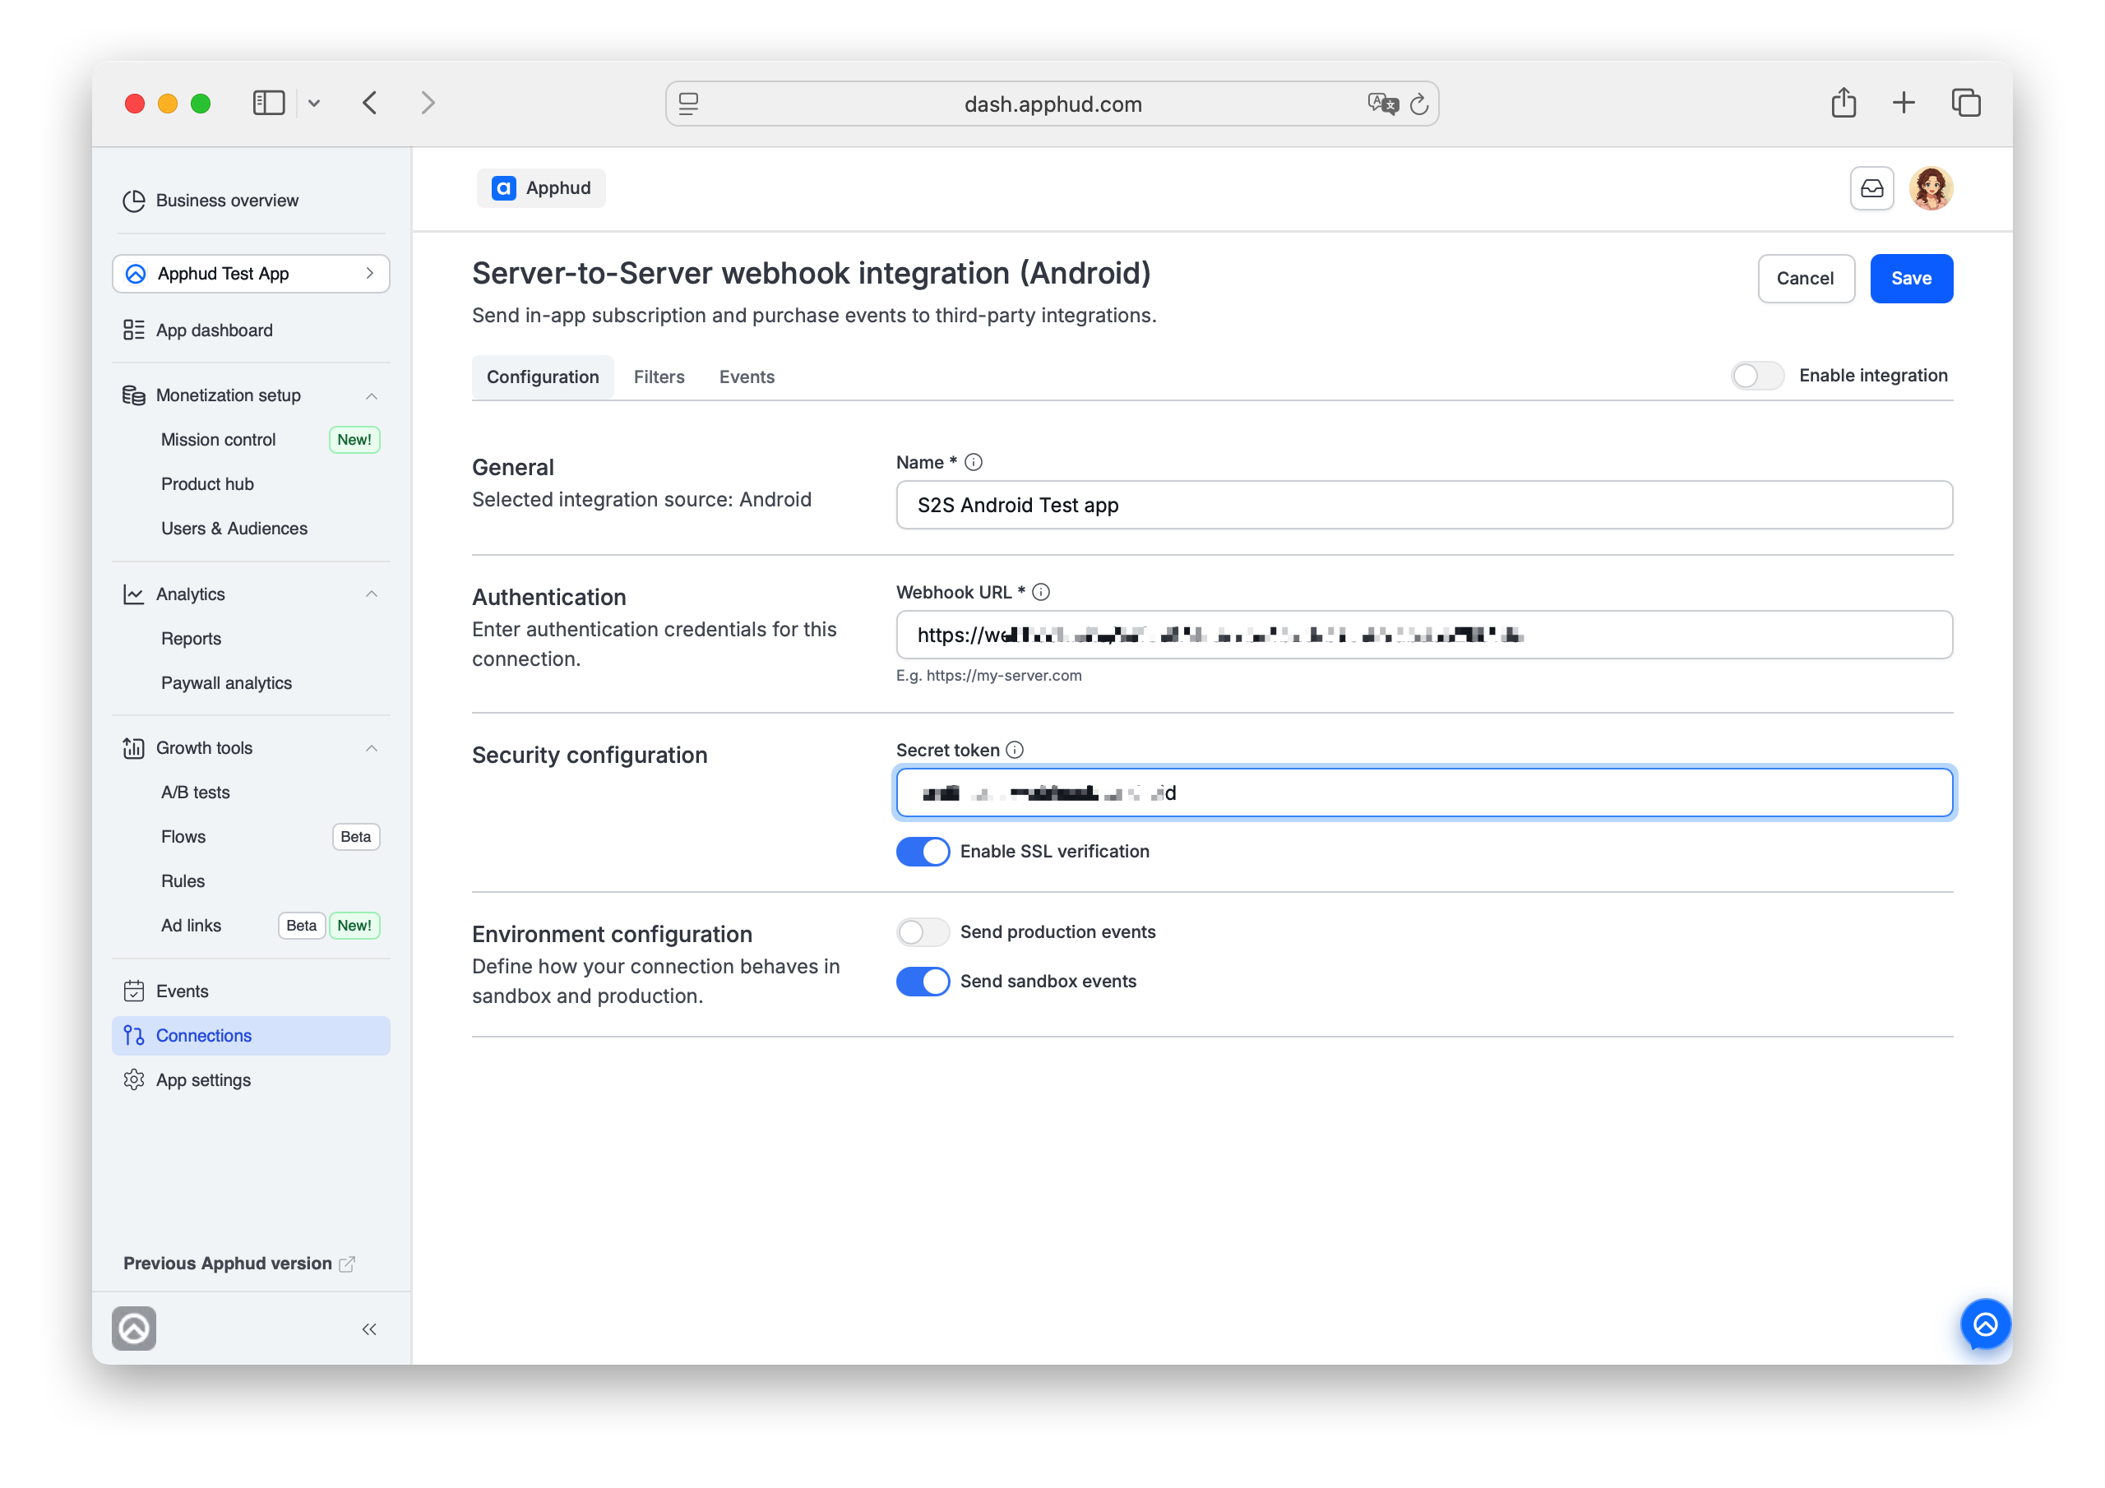Image resolution: width=2105 pixels, height=1488 pixels.
Task: Go forward with the browser forward arrow
Action: pyautogui.click(x=428, y=103)
